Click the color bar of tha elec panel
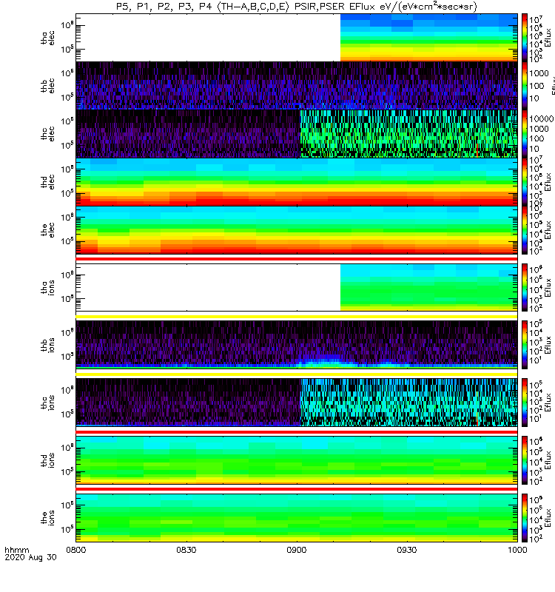The height and width of the screenshot is (592, 555). [x=525, y=38]
